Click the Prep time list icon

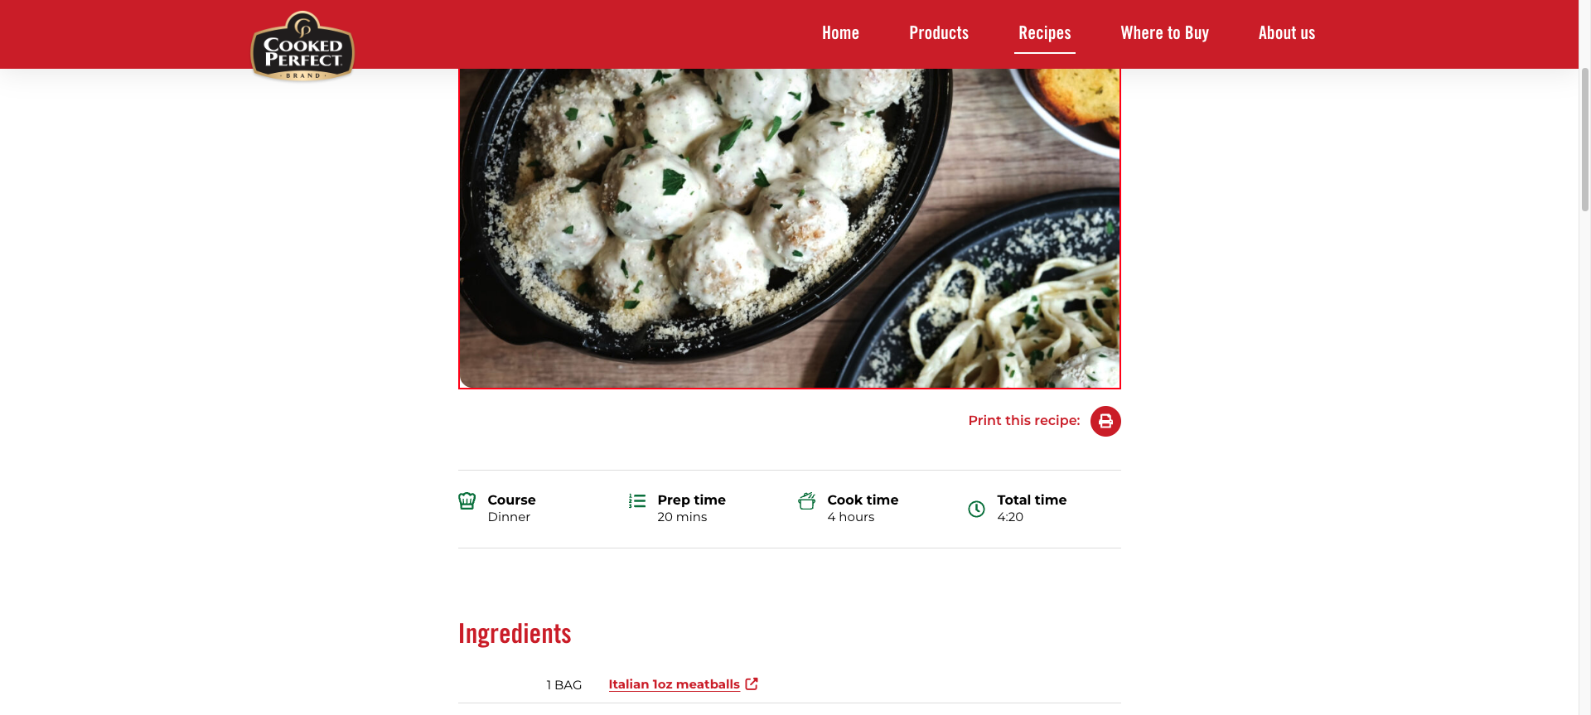[x=637, y=500]
